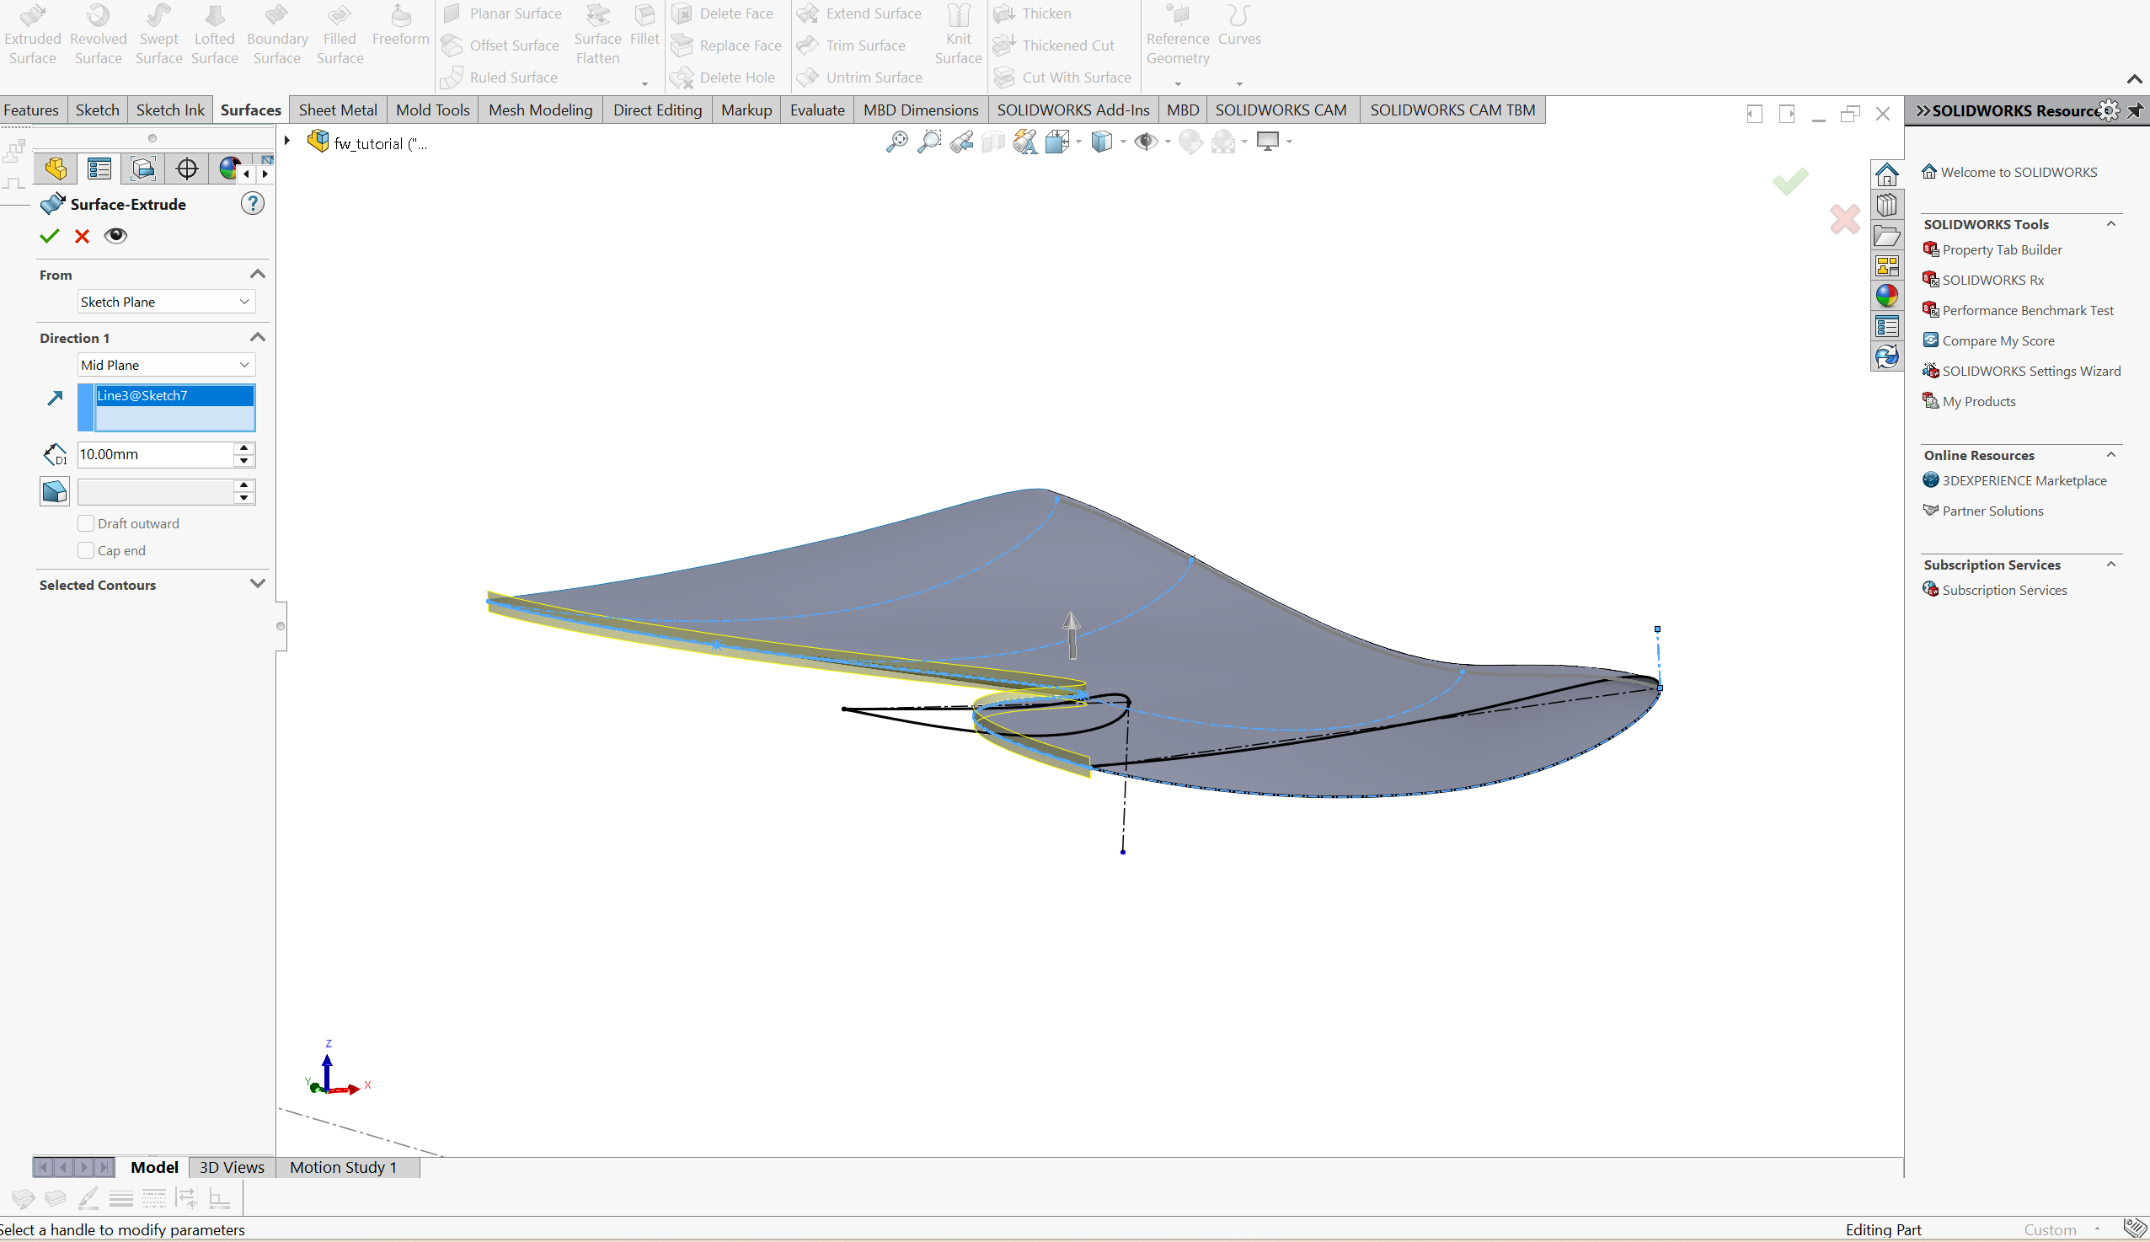Toggle detailed preview eye icon
The width and height of the screenshot is (2150, 1242).
click(x=115, y=236)
